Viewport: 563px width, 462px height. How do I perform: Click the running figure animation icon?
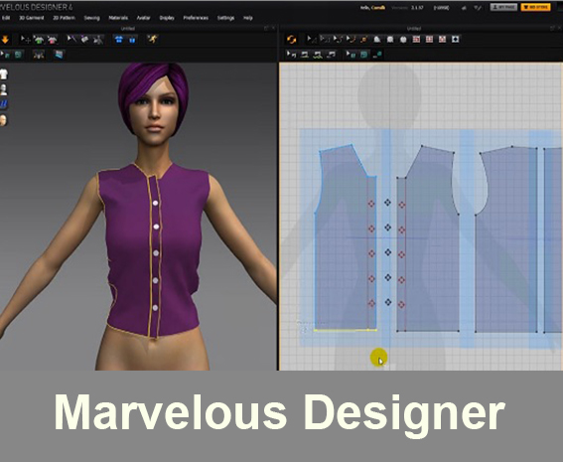pyautogui.click(x=153, y=39)
